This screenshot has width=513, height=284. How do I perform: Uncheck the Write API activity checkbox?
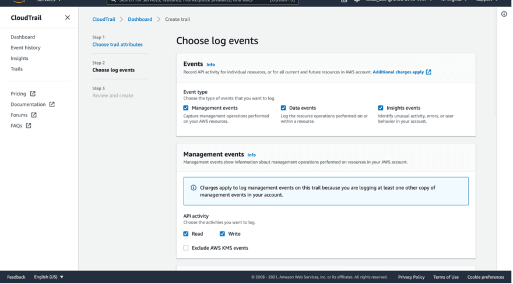[223, 234]
